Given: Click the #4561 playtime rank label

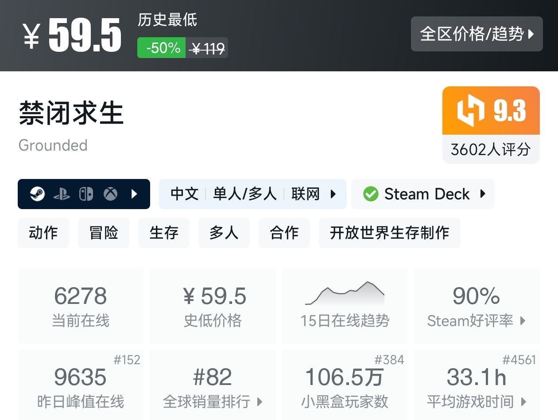Looking at the screenshot, I should pyautogui.click(x=519, y=360).
